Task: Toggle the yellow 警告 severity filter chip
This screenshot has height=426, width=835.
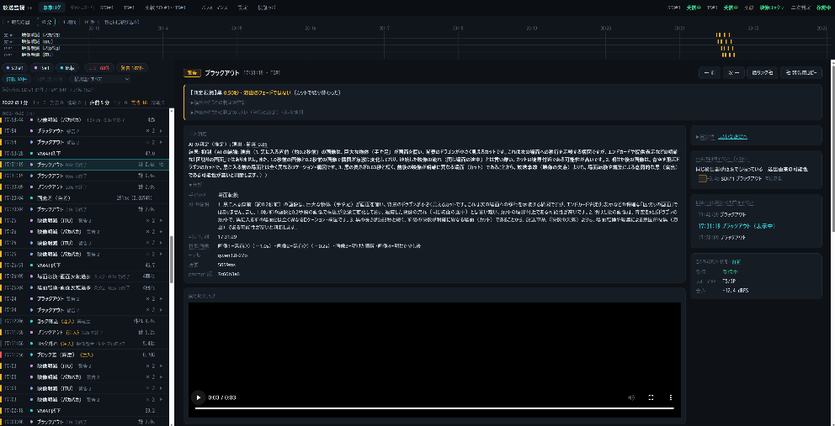Action: [x=131, y=67]
